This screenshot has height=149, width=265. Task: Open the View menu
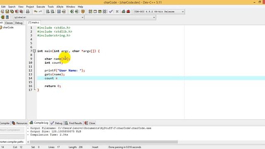coord(21,7)
